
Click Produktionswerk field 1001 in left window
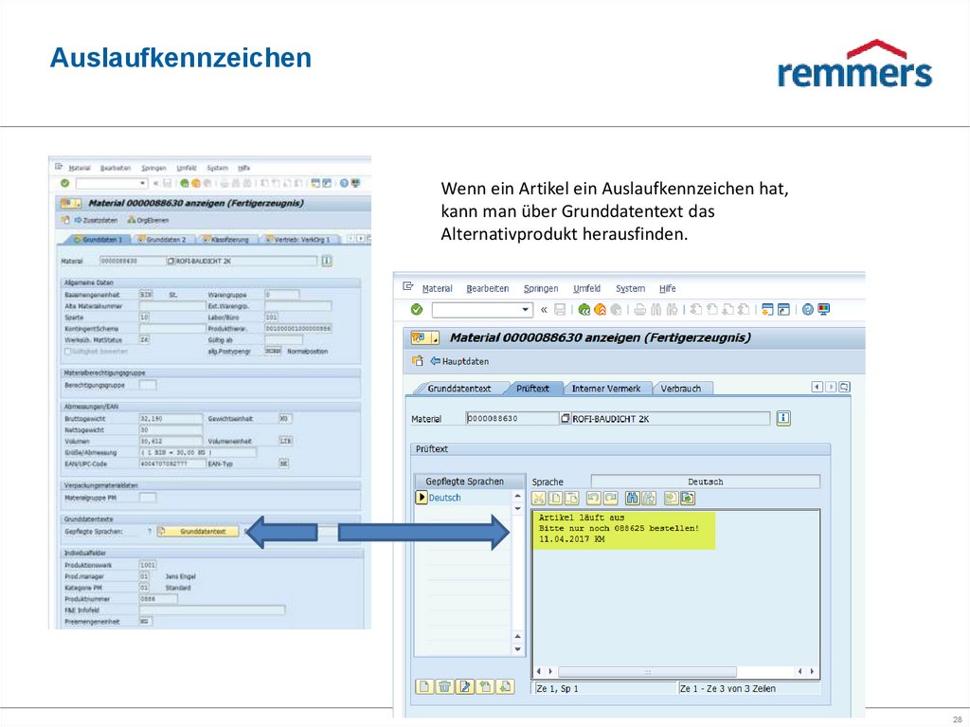148,565
